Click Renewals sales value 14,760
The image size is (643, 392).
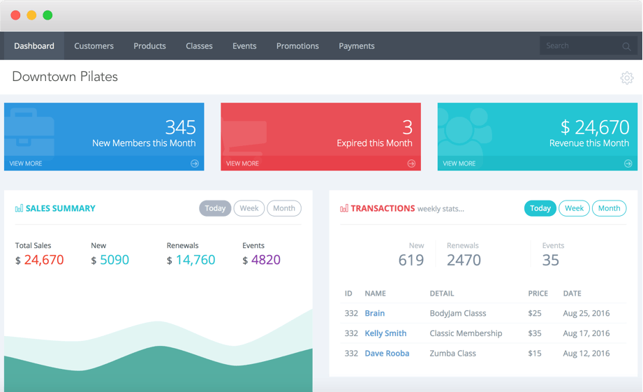click(195, 260)
